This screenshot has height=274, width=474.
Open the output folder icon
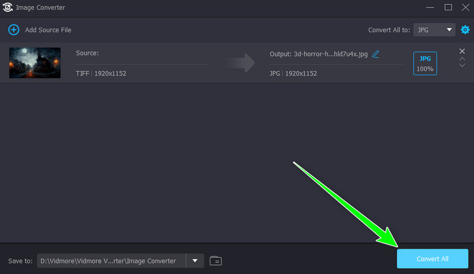coord(216,260)
